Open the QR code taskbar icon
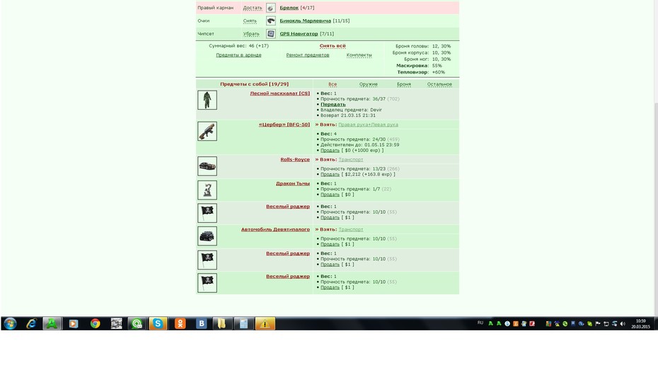The height and width of the screenshot is (370, 658). pos(116,323)
